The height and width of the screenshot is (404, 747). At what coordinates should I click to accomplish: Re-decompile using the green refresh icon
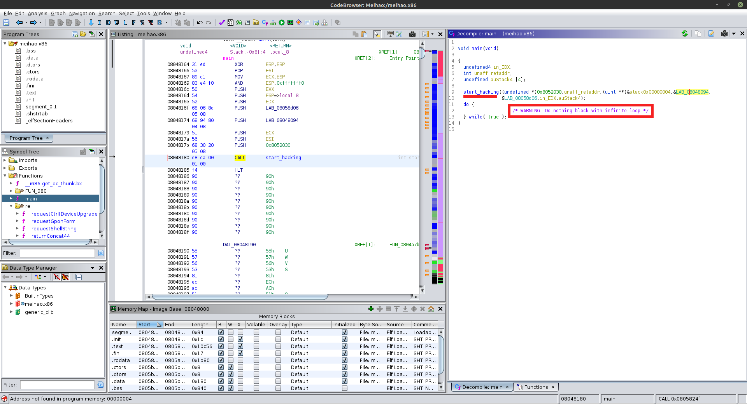685,34
